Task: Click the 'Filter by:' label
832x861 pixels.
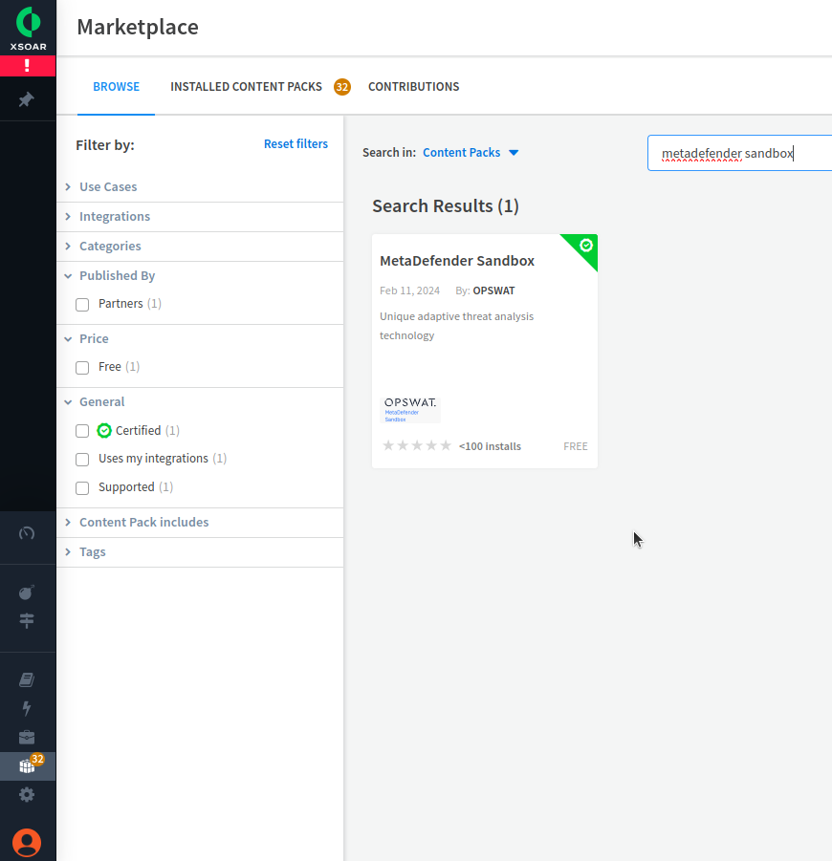Action: tap(105, 145)
